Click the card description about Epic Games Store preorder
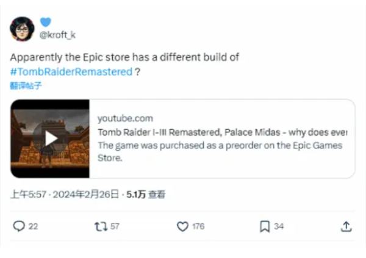Viewport: 366px width, 258px height. 220,151
